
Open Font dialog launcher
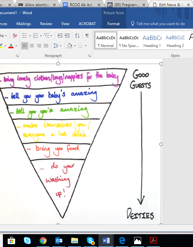17,56
